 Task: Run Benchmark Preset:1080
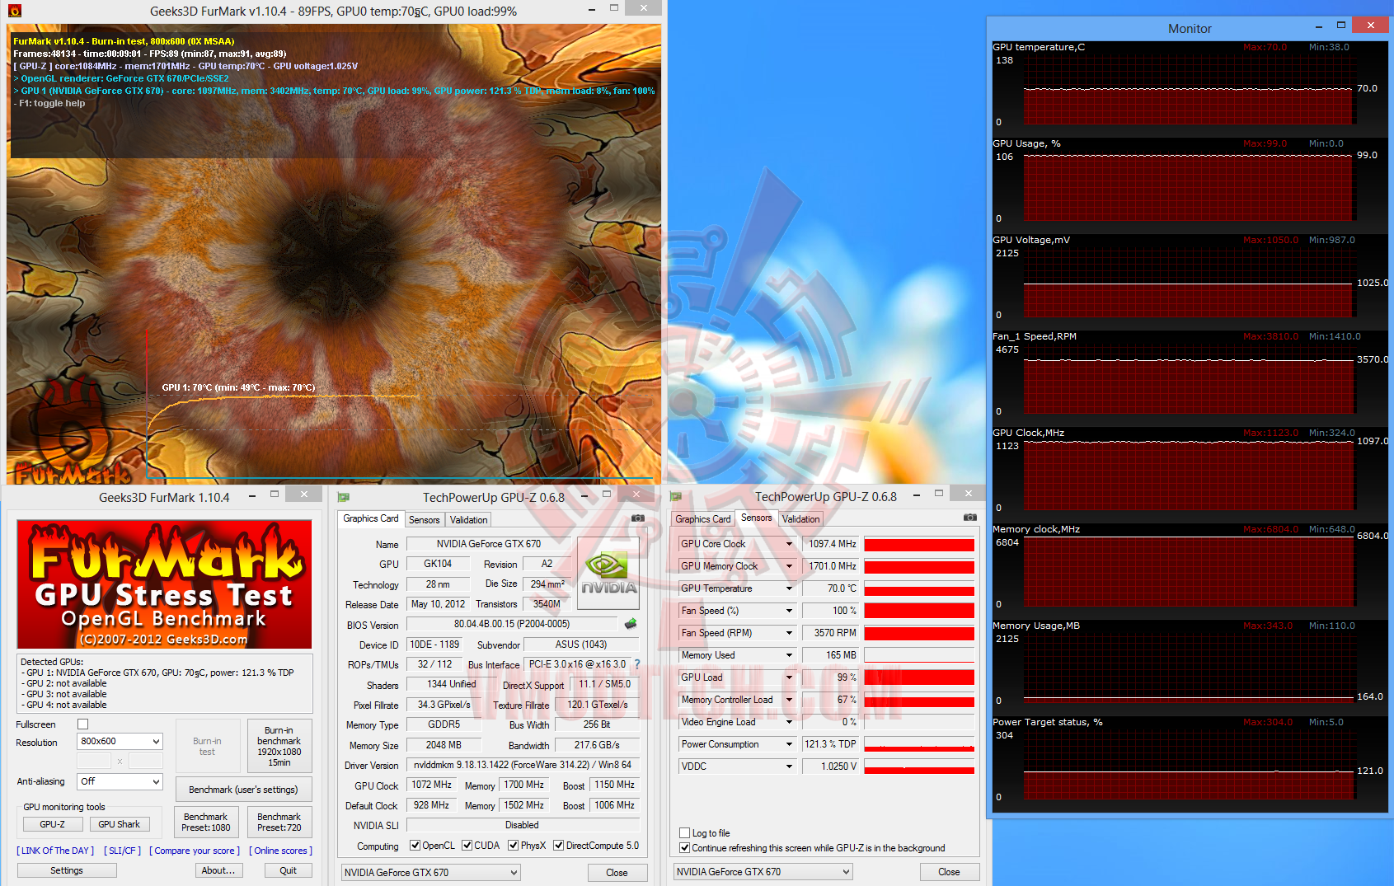pos(206,822)
